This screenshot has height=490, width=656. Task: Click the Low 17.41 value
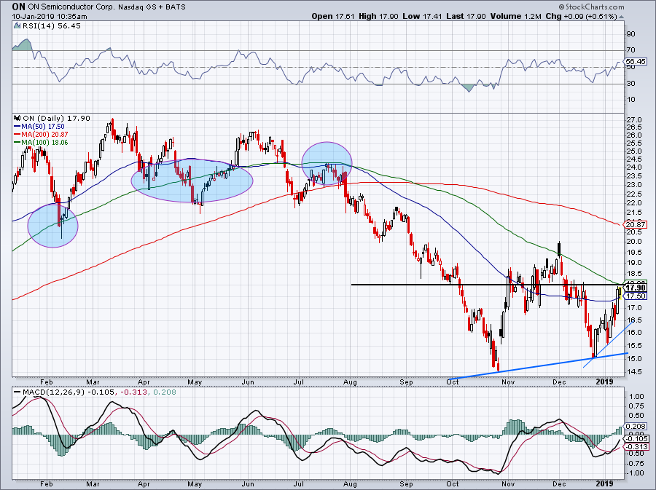coord(422,16)
